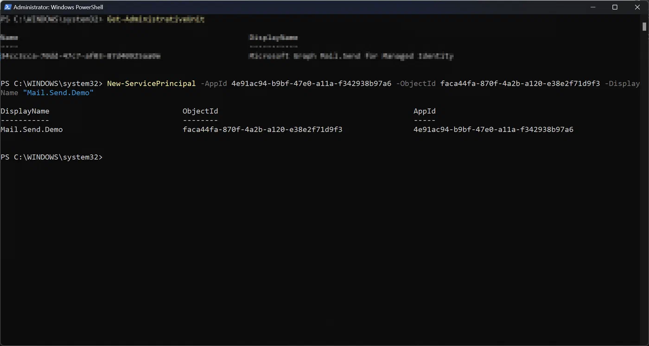Click the ObjectId column header in the output
The width and height of the screenshot is (649, 346).
[200, 111]
